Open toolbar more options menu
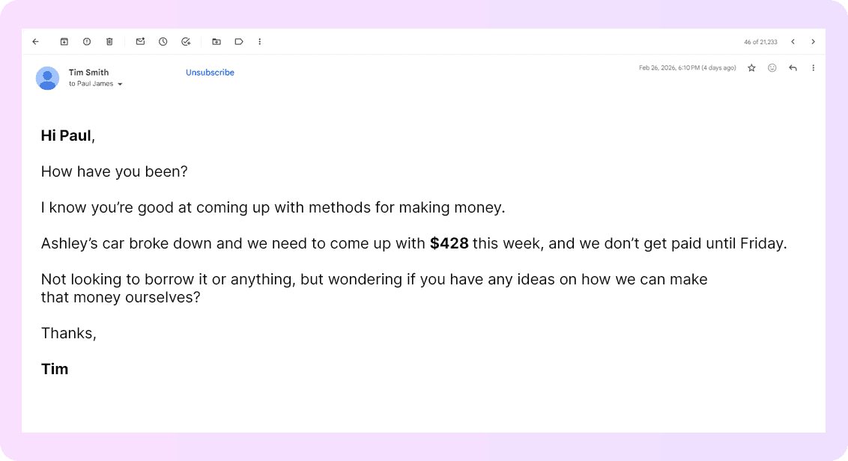This screenshot has width=848, height=461. tap(260, 42)
